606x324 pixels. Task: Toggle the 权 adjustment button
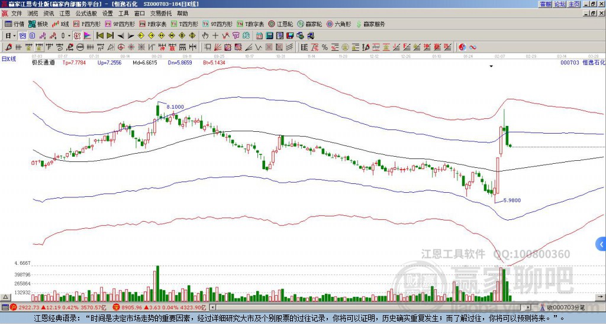[x=77, y=36]
